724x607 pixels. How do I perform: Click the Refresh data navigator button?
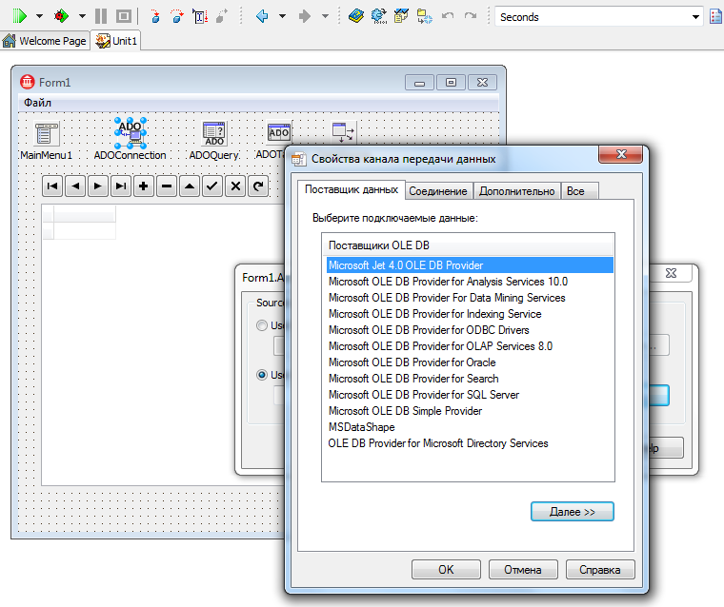(x=258, y=186)
